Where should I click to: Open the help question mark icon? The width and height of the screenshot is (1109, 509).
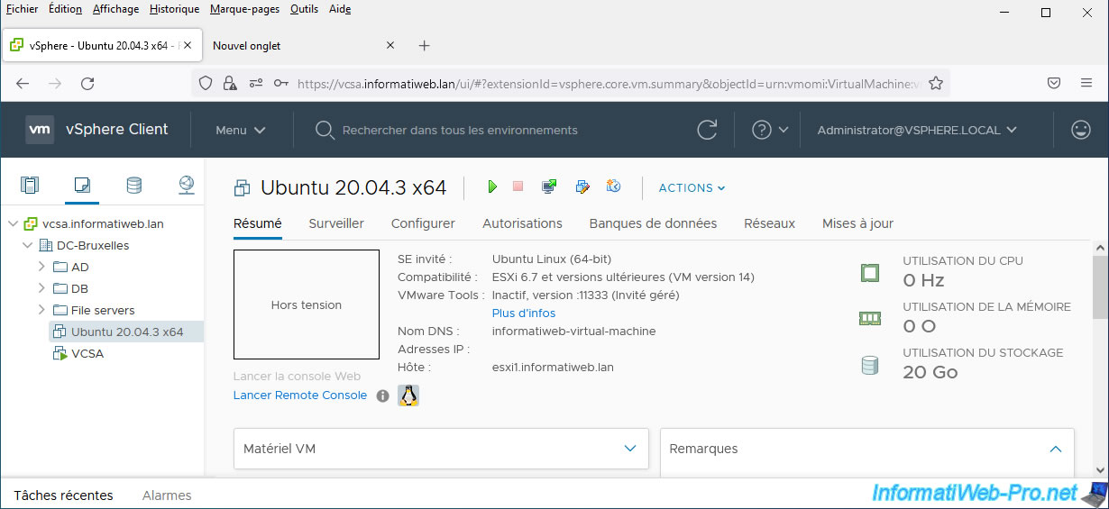pyautogui.click(x=762, y=130)
